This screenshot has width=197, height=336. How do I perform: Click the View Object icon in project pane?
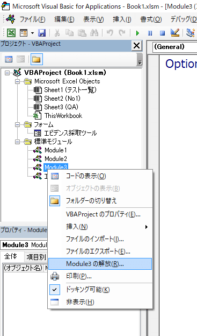click(x=21, y=59)
